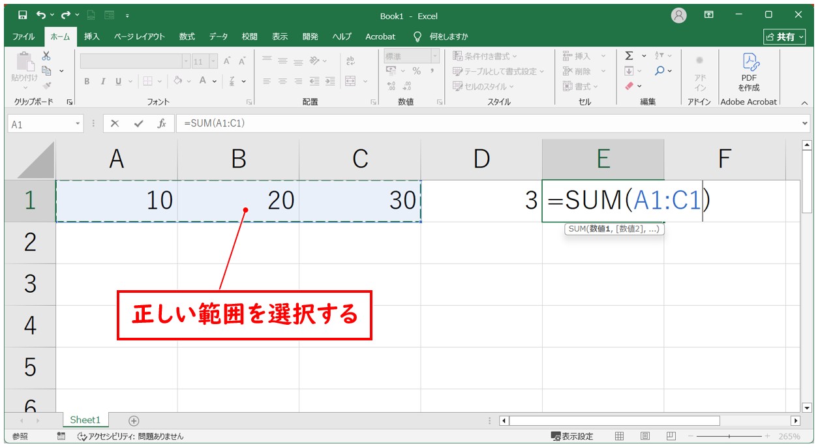Click the AutoSum sigma icon

pos(629,56)
